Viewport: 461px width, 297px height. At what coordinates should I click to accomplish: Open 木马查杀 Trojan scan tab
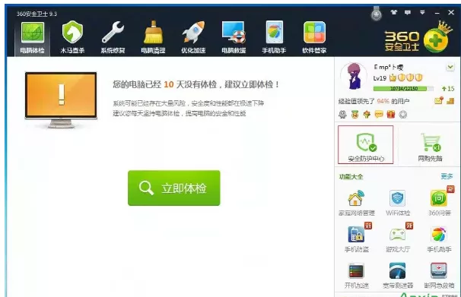tap(72, 37)
